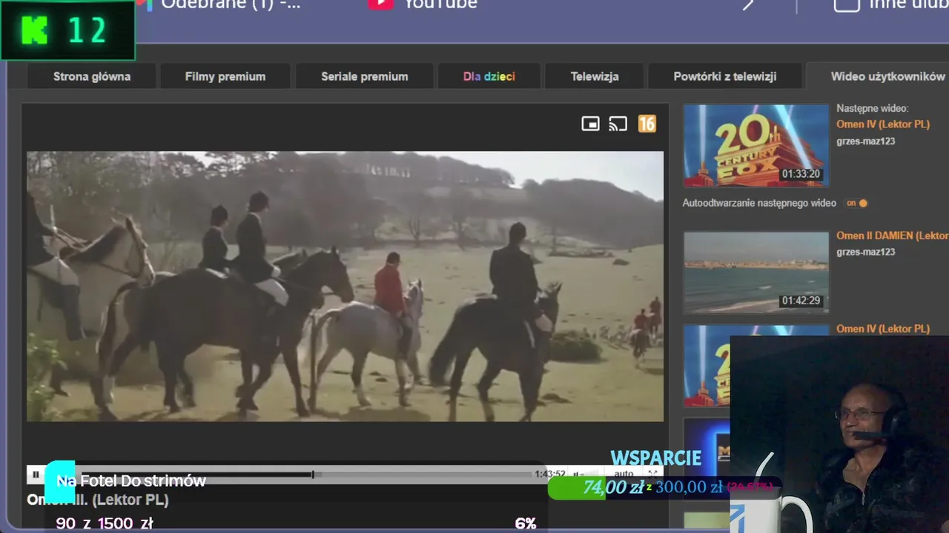This screenshot has width=949, height=533.
Task: Pause the video with the pause button
Action: pos(36,474)
